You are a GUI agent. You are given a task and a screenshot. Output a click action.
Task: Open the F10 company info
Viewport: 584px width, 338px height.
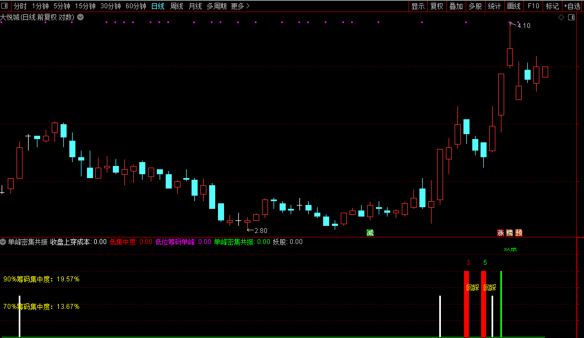[533, 7]
